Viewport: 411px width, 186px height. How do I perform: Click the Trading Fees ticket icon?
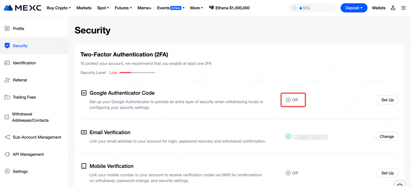point(7,97)
